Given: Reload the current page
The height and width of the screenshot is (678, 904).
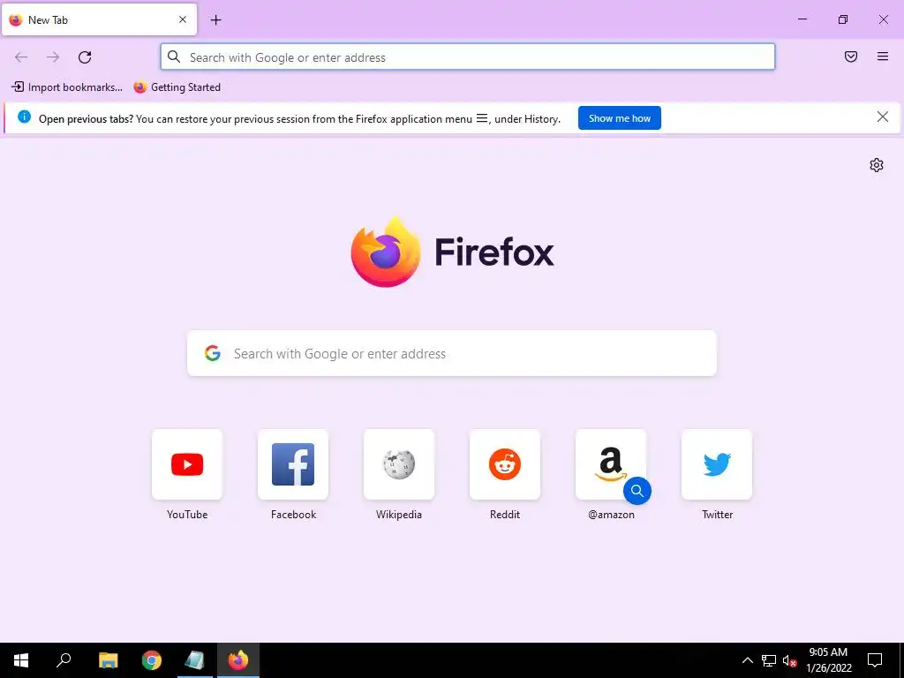Looking at the screenshot, I should click(85, 57).
